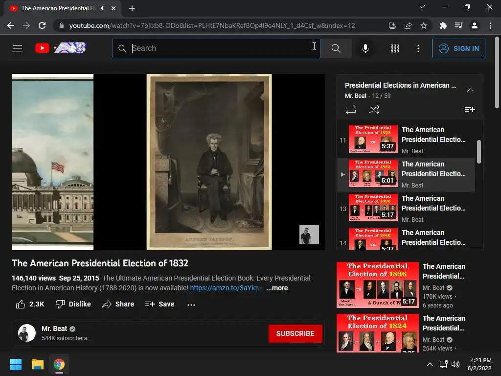Viewport: 501px width, 376px height.
Task: Play playlist video 14 Election of 1840
Action: coord(406,238)
